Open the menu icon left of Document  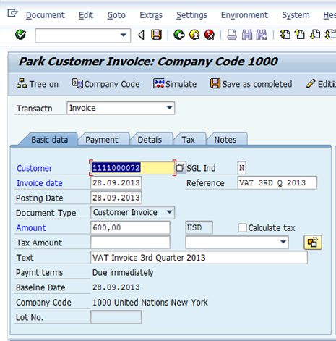pos(12,13)
